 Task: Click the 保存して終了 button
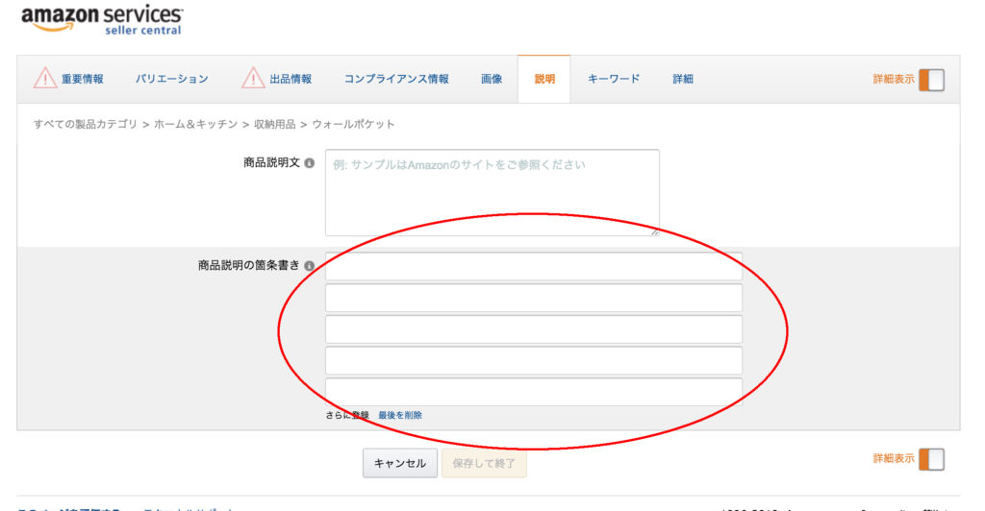pyautogui.click(x=484, y=463)
